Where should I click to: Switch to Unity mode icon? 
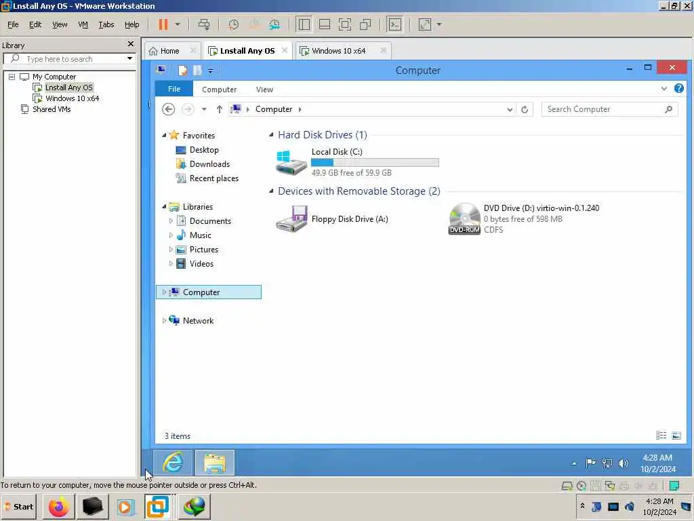(365, 24)
